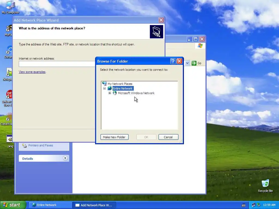Click the disabled OK button
This screenshot has width=279, height=209.
[x=146, y=137]
